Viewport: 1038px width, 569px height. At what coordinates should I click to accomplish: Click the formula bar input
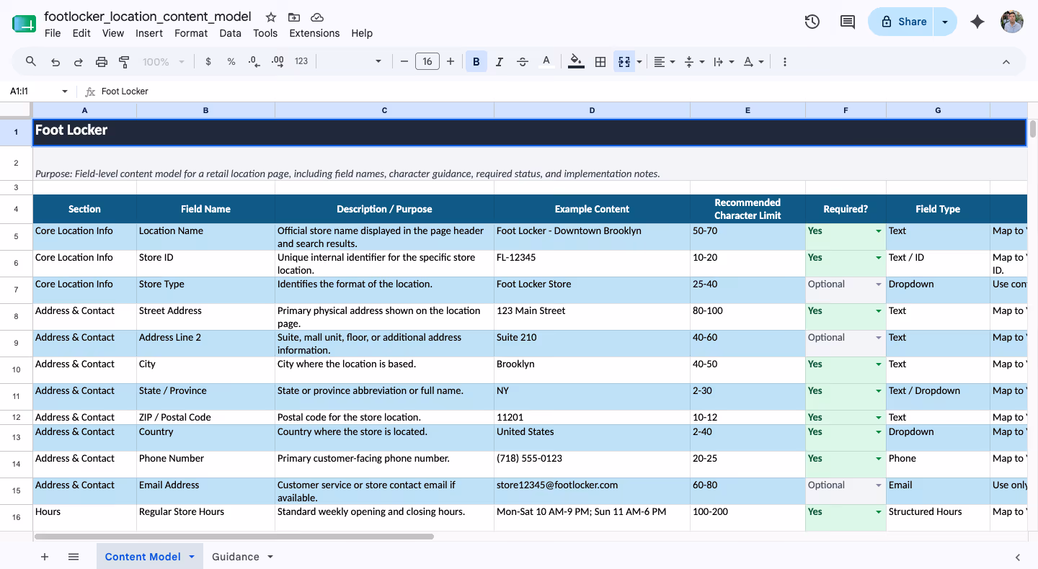562,91
